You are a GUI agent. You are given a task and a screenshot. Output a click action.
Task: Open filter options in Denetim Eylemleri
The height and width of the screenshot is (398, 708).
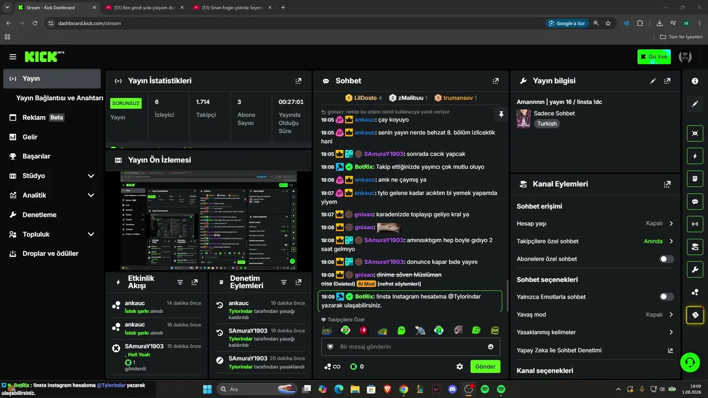(x=284, y=282)
